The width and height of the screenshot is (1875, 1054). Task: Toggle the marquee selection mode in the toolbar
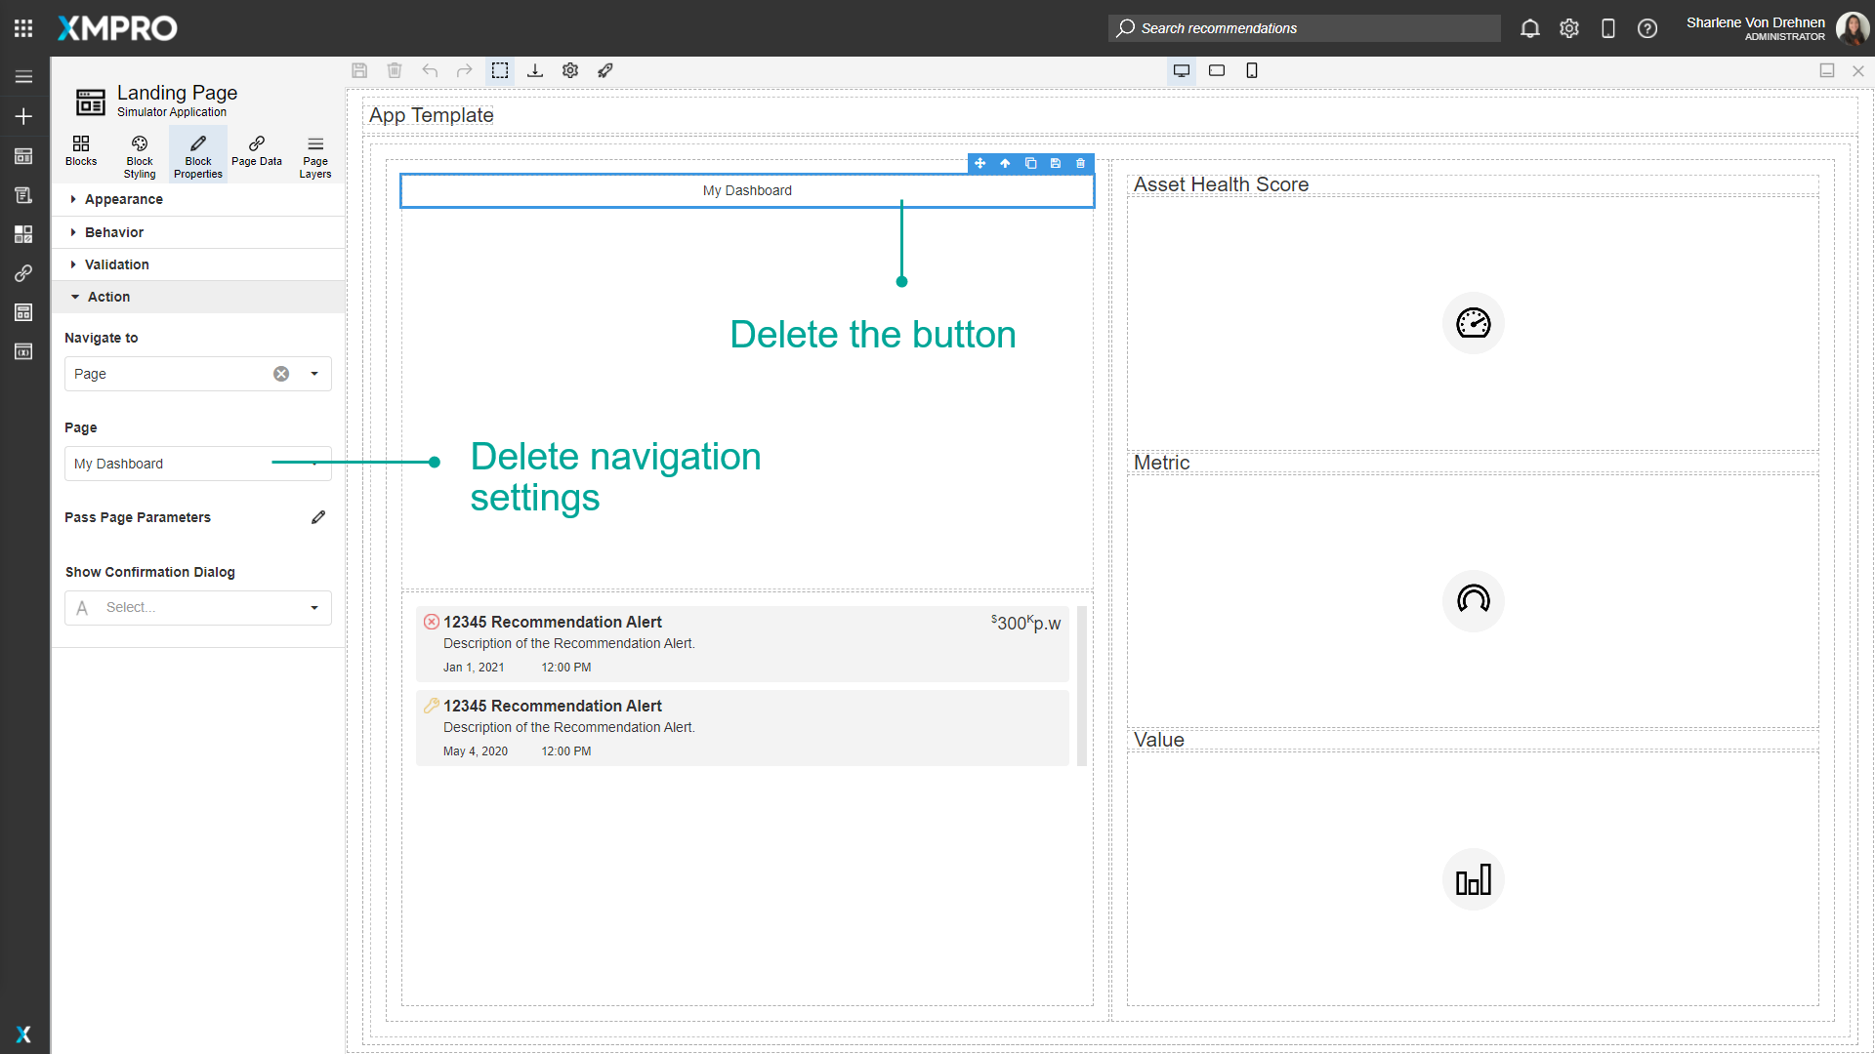tap(500, 70)
